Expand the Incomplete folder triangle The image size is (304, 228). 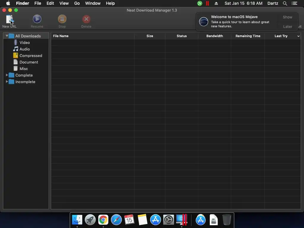coord(7,82)
